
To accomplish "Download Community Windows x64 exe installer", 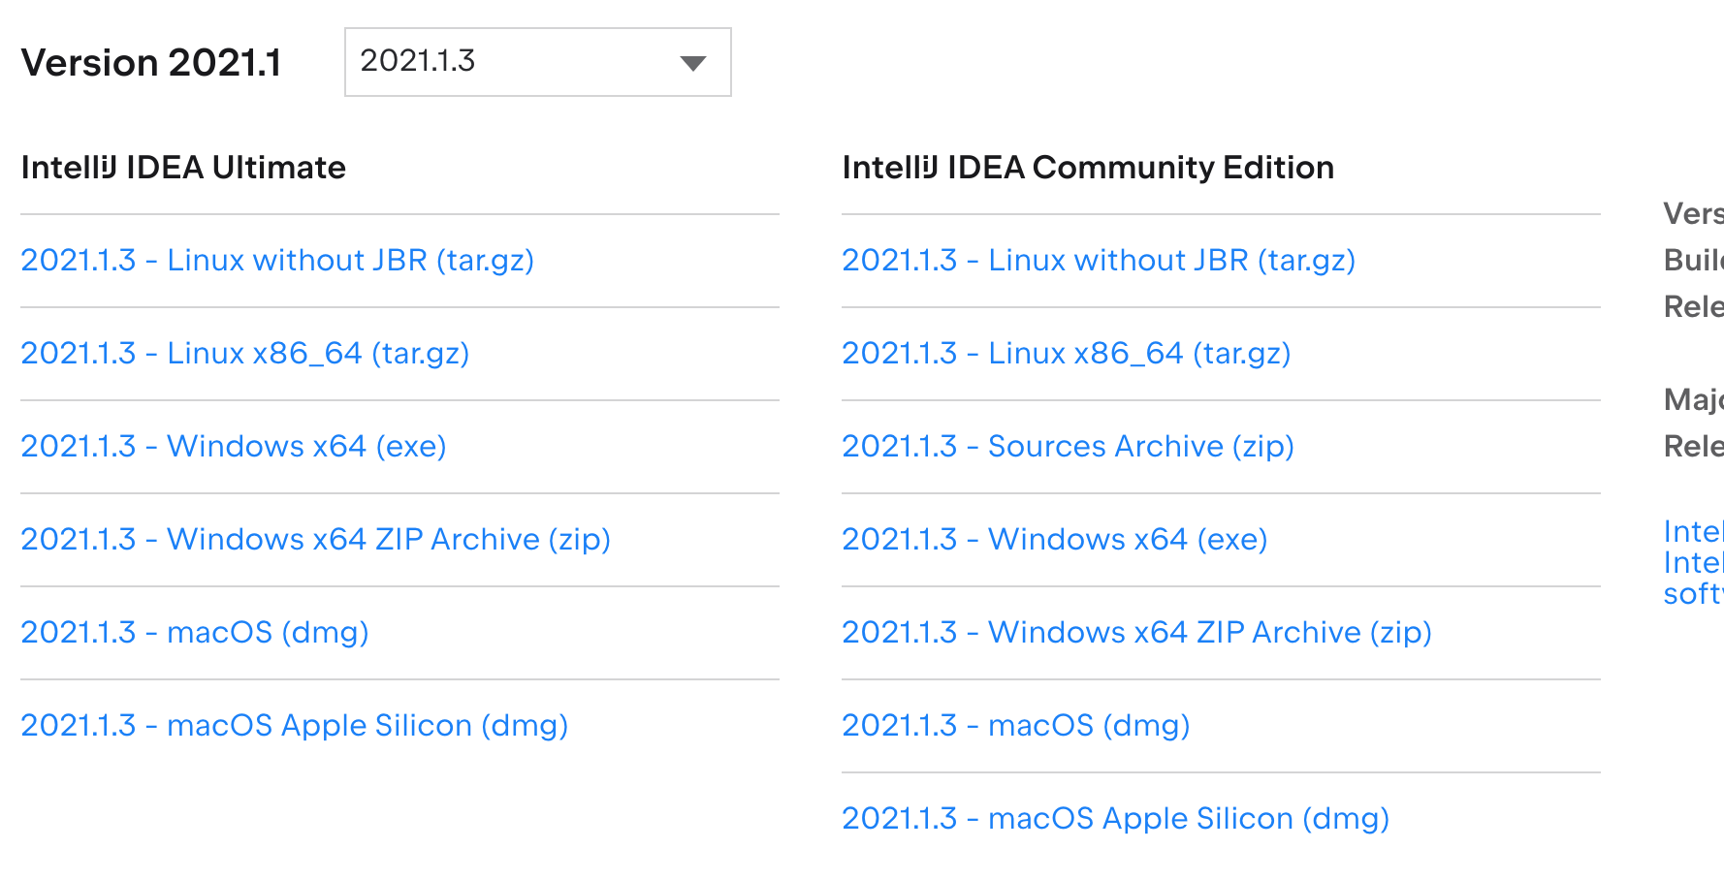I will 1054,539.
